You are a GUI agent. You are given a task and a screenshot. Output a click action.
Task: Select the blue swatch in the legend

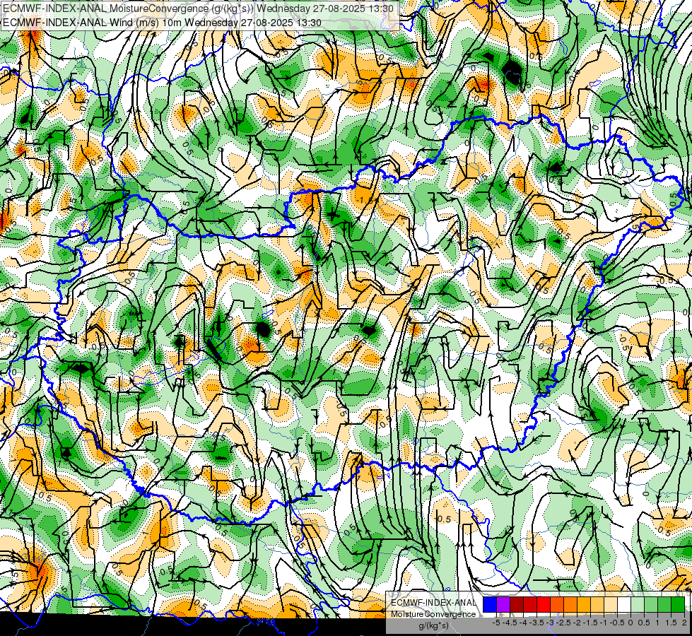[x=490, y=604]
